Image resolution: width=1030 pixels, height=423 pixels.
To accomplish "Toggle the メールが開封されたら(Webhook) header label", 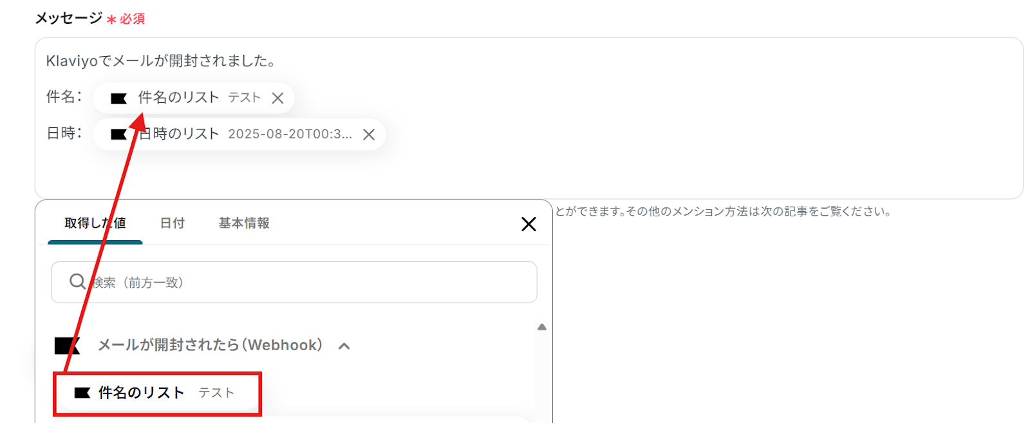I will tap(210, 346).
